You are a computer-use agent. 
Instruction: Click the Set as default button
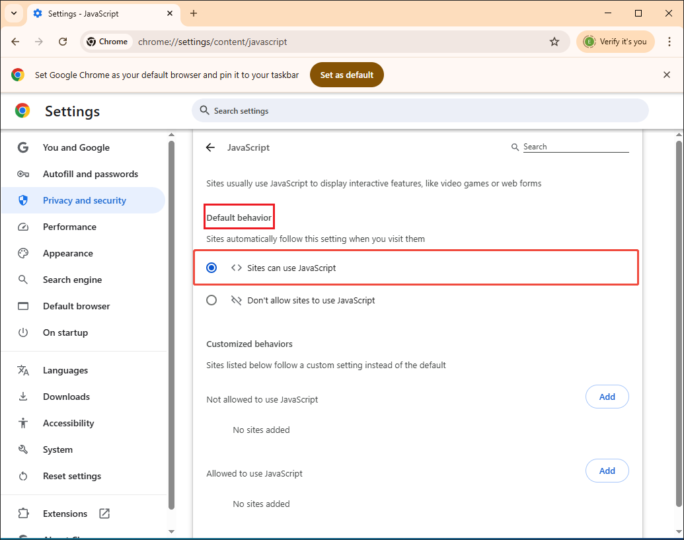[346, 75]
